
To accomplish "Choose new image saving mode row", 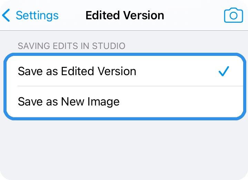I will pos(125,102).
